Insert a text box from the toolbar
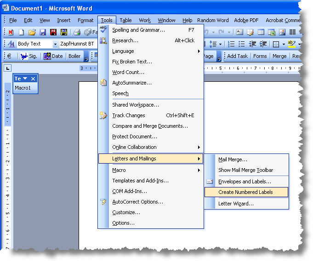The image size is (313, 261). pyautogui.click(x=239, y=32)
